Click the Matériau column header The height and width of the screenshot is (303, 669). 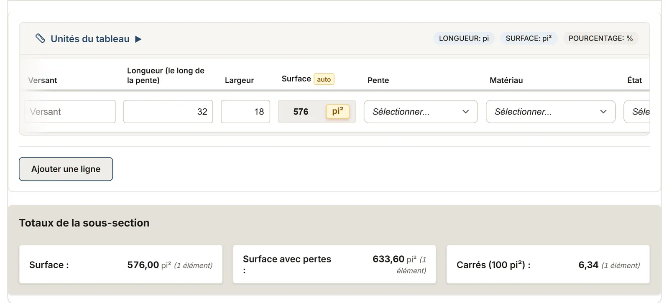(x=506, y=80)
